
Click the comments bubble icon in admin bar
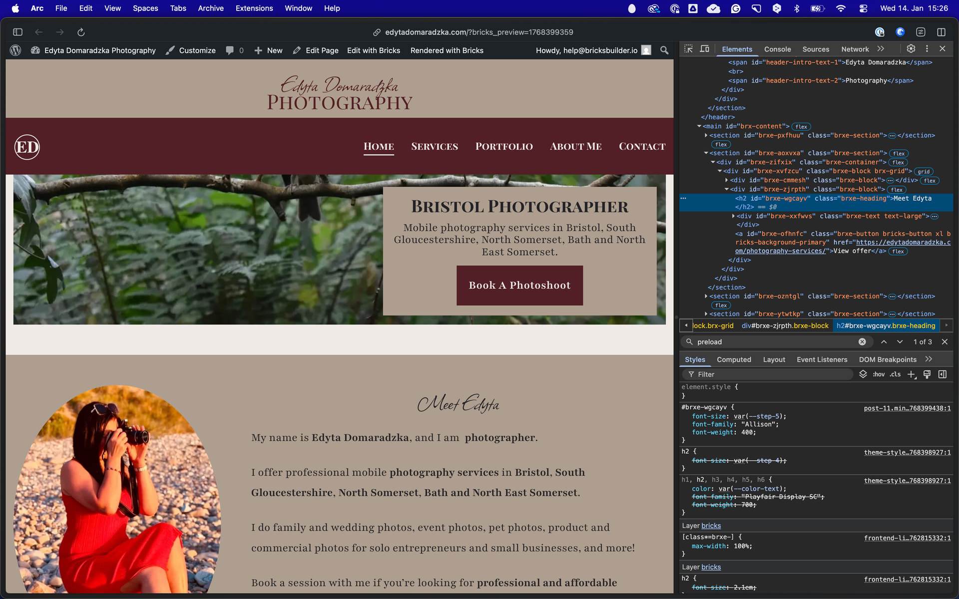tap(230, 50)
